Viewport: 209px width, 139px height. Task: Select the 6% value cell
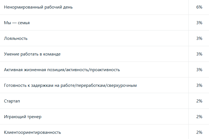(199, 7)
